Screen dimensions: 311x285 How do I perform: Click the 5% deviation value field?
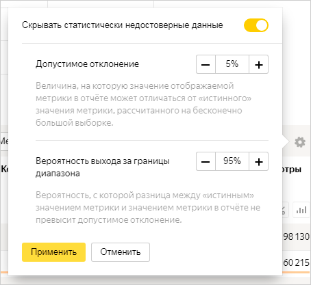coord(232,64)
